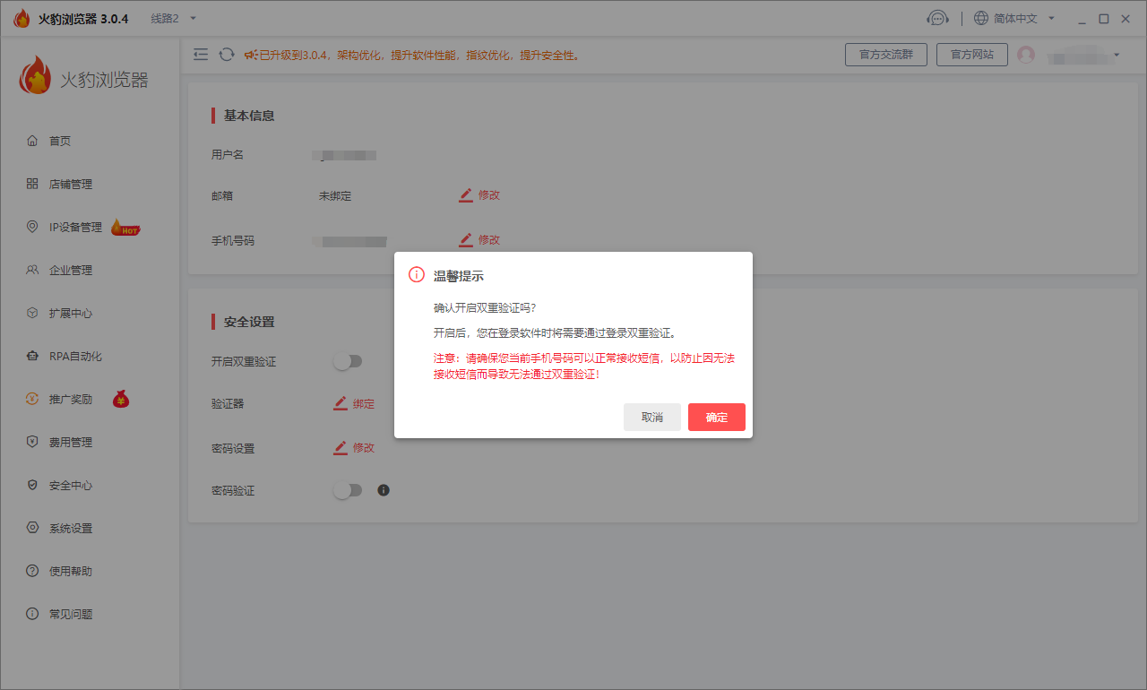Viewport: 1147px width, 690px height.
Task: Confirm enabling verification with the 确定 button
Action: click(x=716, y=417)
